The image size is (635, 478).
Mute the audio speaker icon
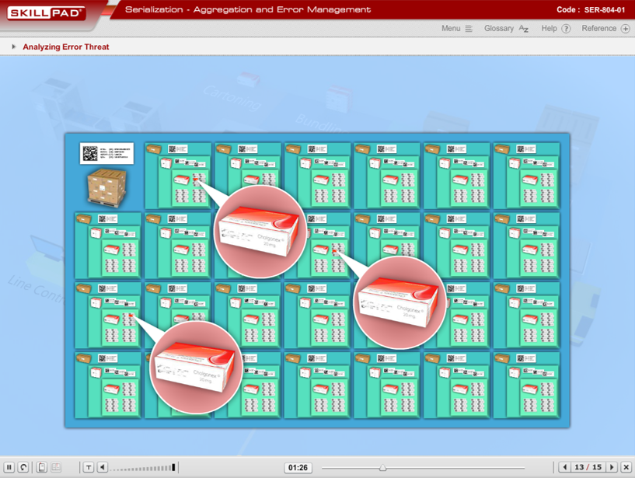tap(103, 467)
